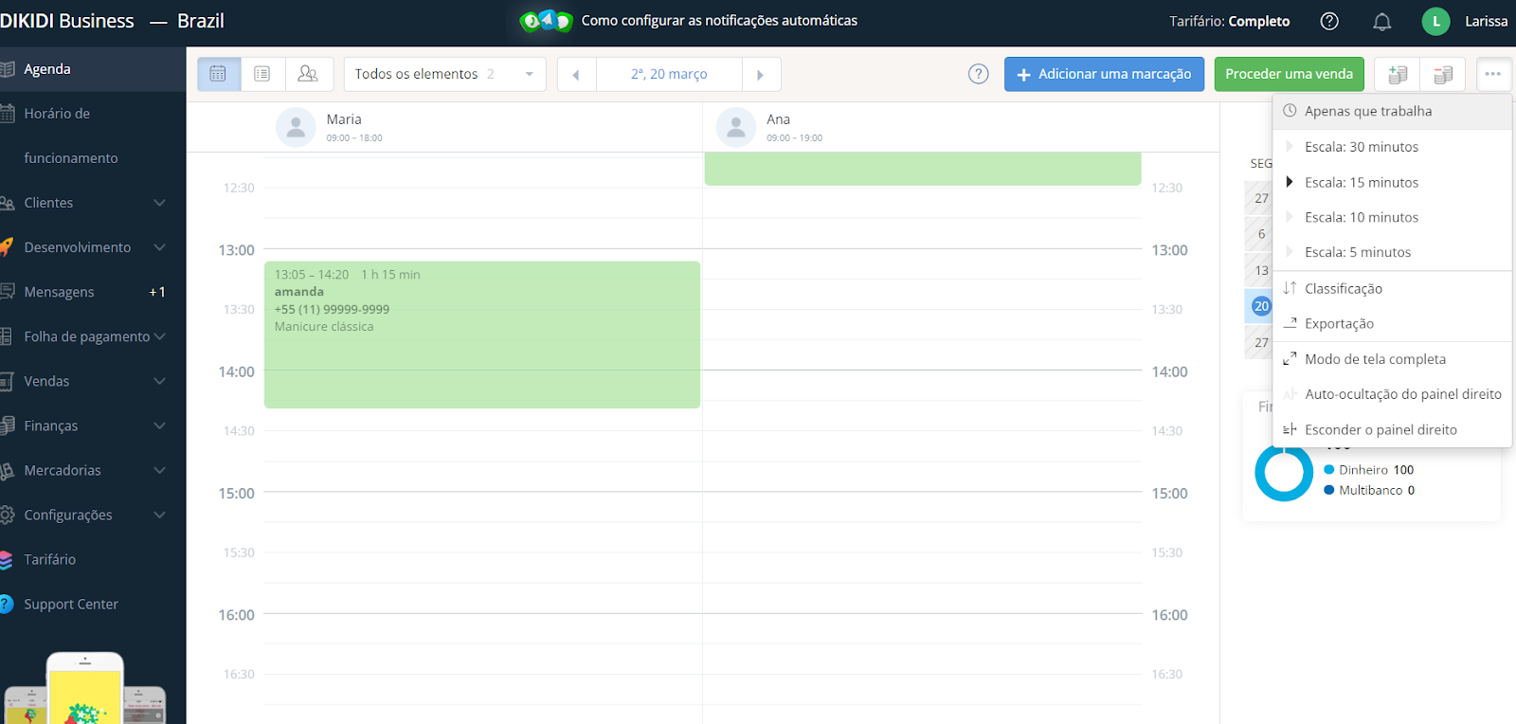This screenshot has width=1516, height=724.
Task: Click Ana's avatar
Action: (x=736, y=127)
